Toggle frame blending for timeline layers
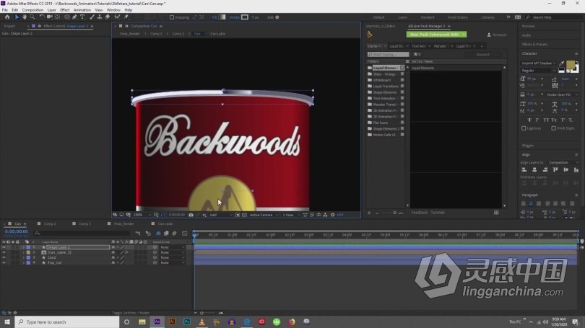The width and height of the screenshot is (585, 328). (166, 234)
